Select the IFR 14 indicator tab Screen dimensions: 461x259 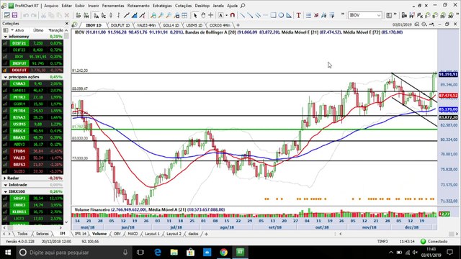[x=80, y=234]
